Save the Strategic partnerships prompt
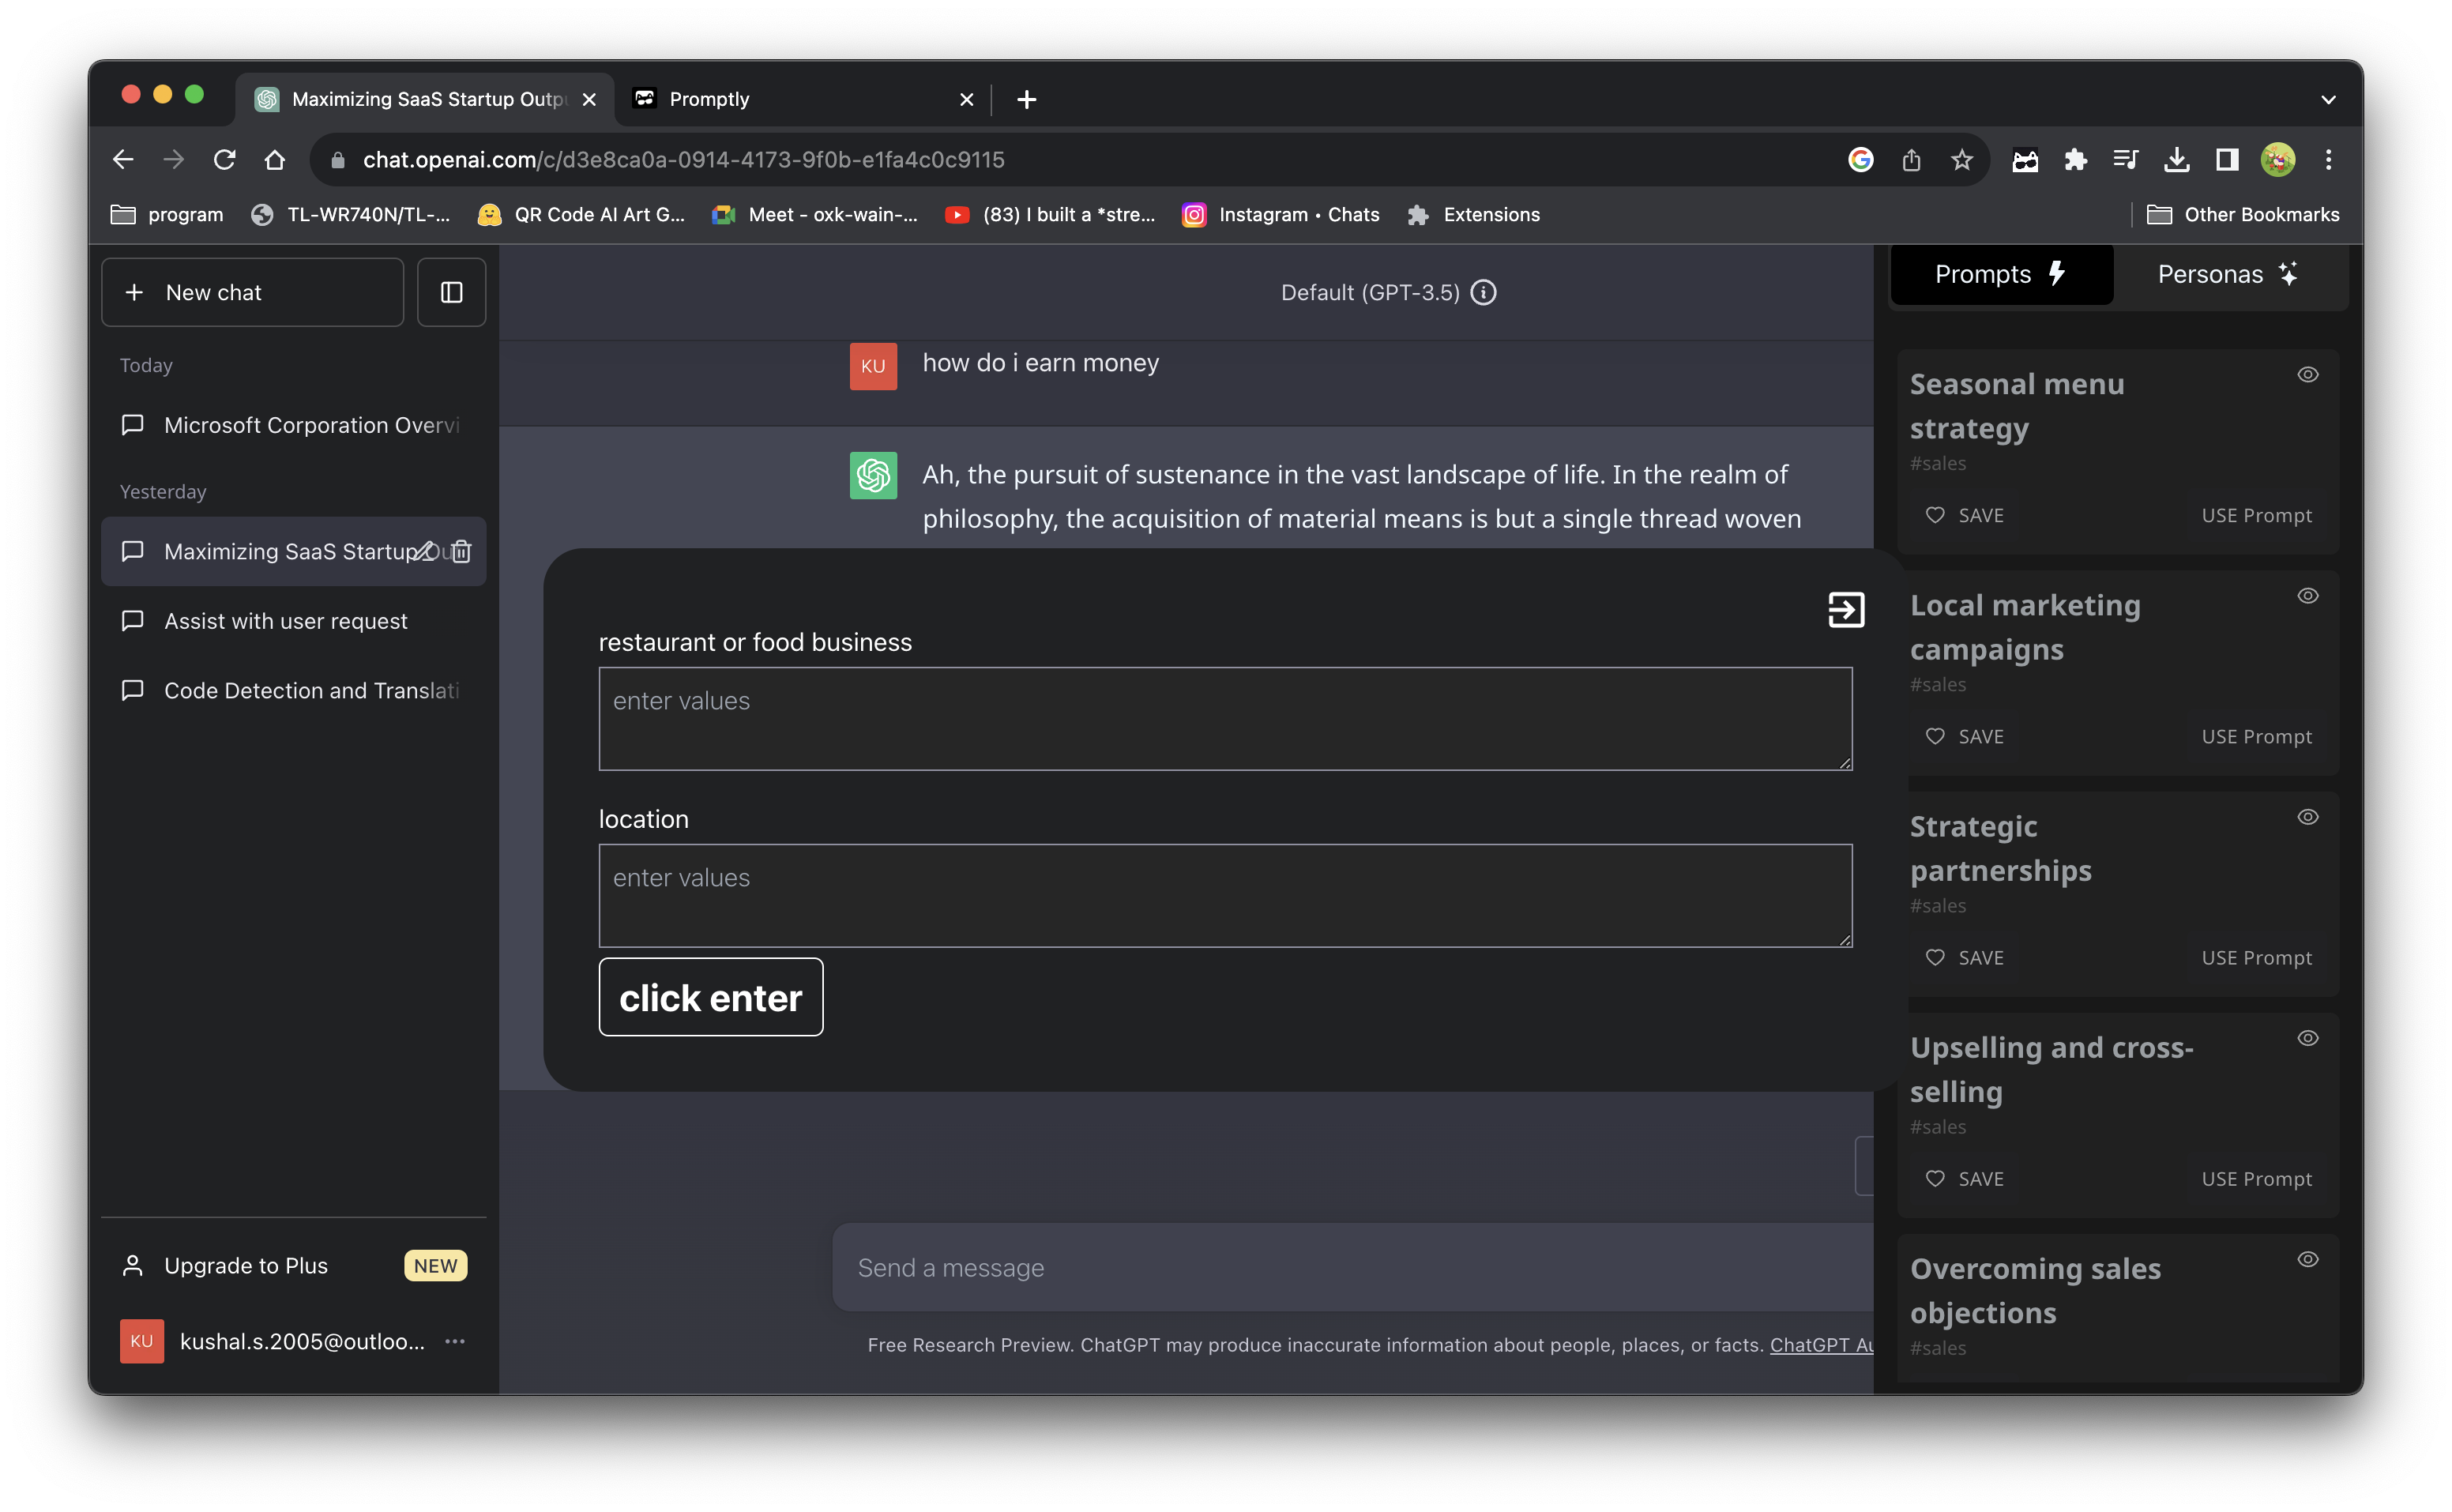2452x1512 pixels. (x=1964, y=957)
